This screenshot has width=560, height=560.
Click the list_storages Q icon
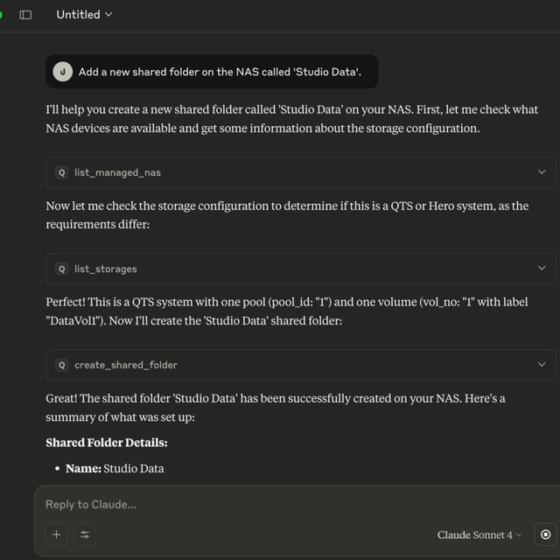[x=62, y=269]
